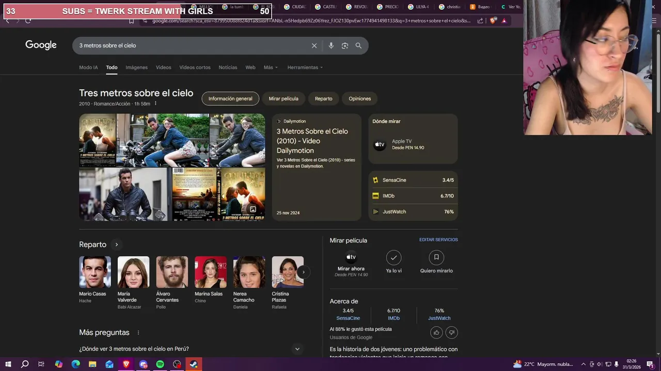Screen dimensions: 661x371
Task: Open Mario Casas cast photo
Action: (95, 272)
